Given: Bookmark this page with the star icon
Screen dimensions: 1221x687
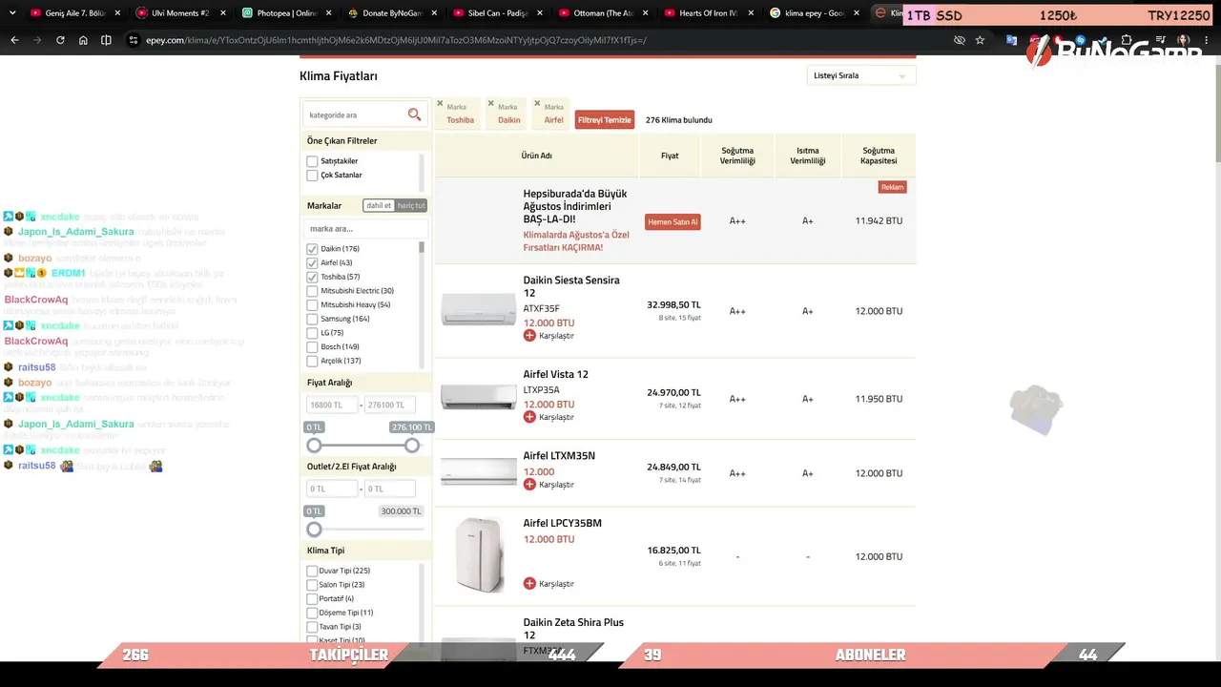Looking at the screenshot, I should [x=980, y=40].
